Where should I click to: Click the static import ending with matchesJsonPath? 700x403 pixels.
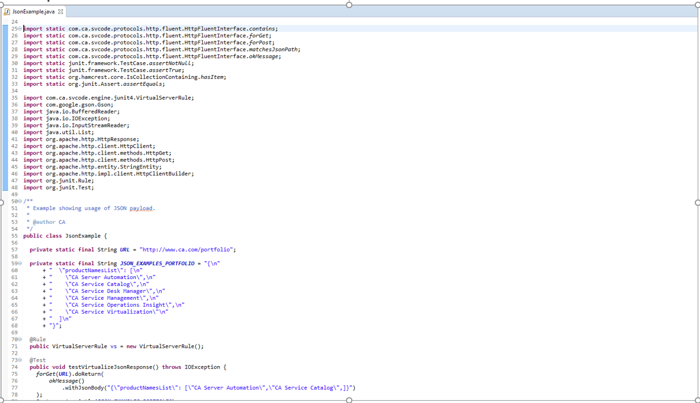coord(162,49)
